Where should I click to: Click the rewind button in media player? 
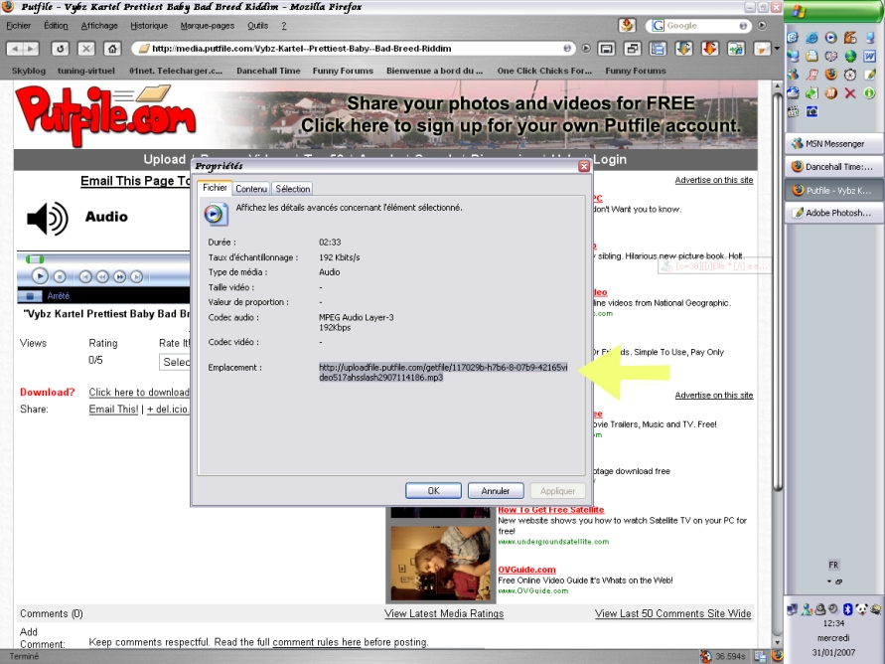[102, 276]
